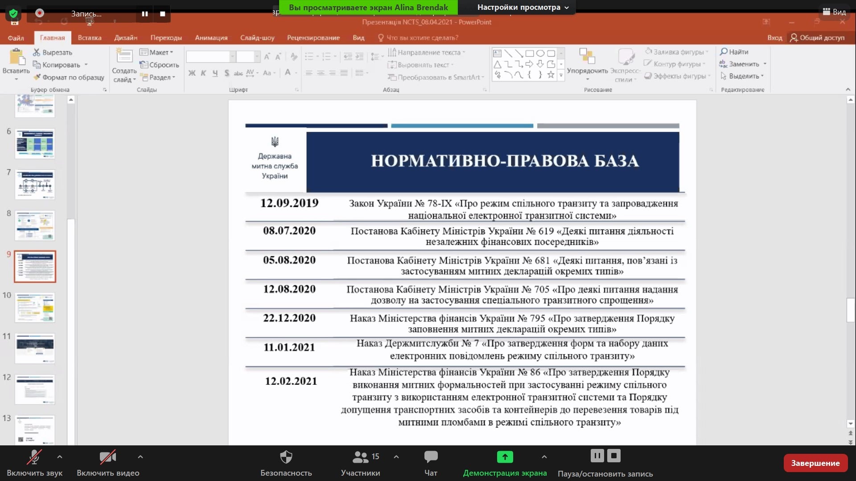Select the star shape in gallery
This screenshot has width=856, height=481.
tap(551, 75)
